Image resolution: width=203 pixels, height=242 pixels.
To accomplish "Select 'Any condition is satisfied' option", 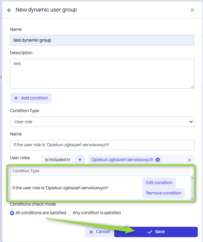I will coord(69,213).
